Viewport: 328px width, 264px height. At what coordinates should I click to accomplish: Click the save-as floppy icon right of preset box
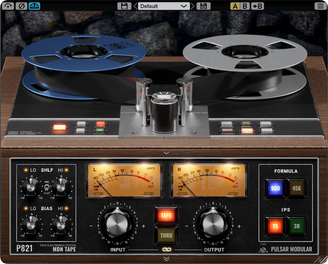click(x=203, y=6)
